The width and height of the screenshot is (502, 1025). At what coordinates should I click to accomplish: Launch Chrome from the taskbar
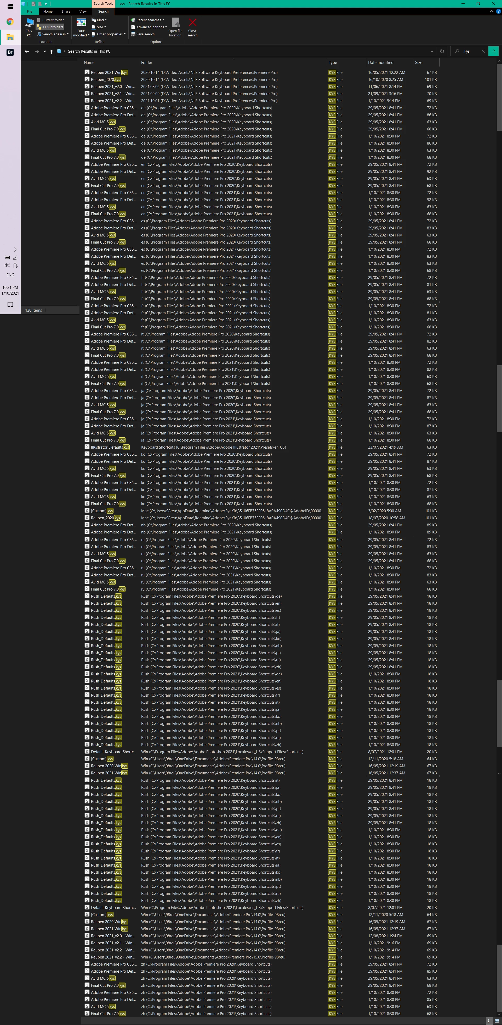pyautogui.click(x=10, y=22)
